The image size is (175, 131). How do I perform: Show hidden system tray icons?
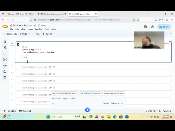point(143,117)
